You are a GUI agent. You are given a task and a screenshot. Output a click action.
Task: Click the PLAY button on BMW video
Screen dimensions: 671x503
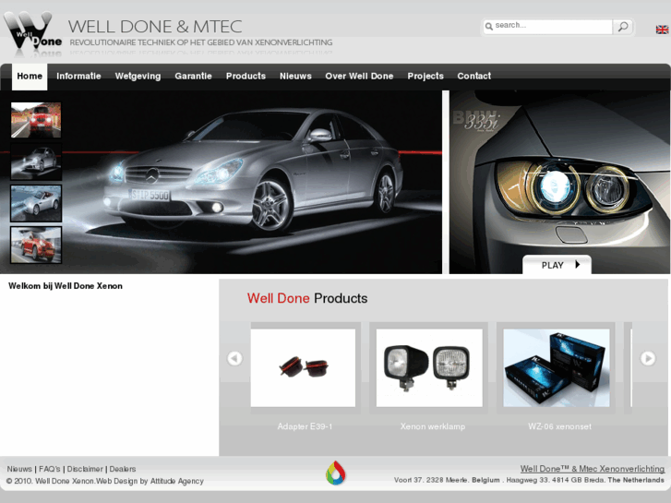557,265
